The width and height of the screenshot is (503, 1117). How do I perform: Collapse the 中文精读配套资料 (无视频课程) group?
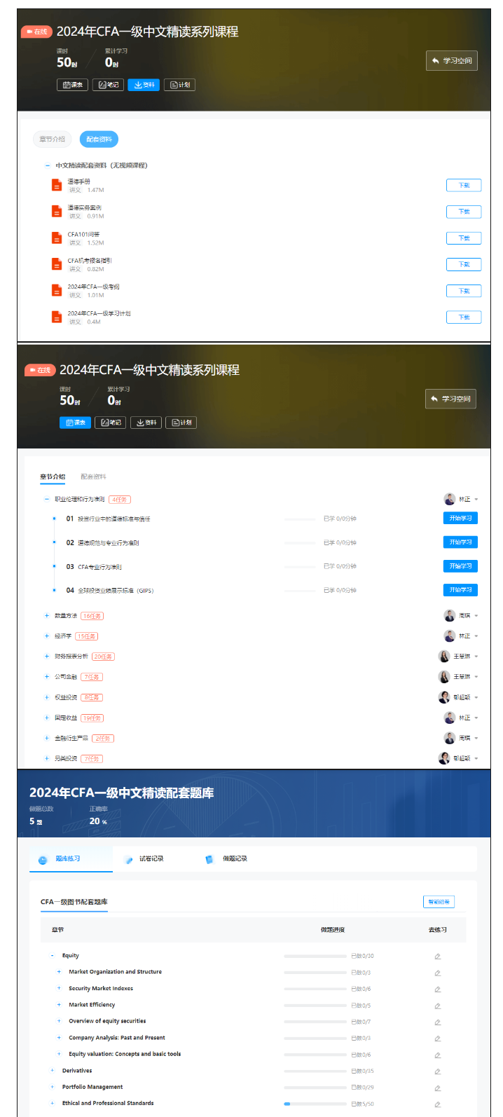pyautogui.click(x=48, y=166)
